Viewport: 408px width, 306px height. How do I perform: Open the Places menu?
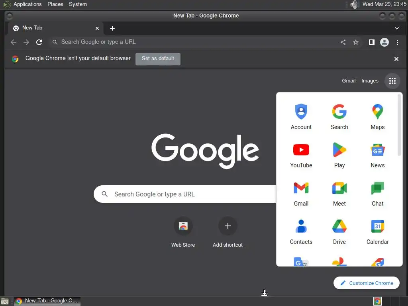pyautogui.click(x=55, y=4)
